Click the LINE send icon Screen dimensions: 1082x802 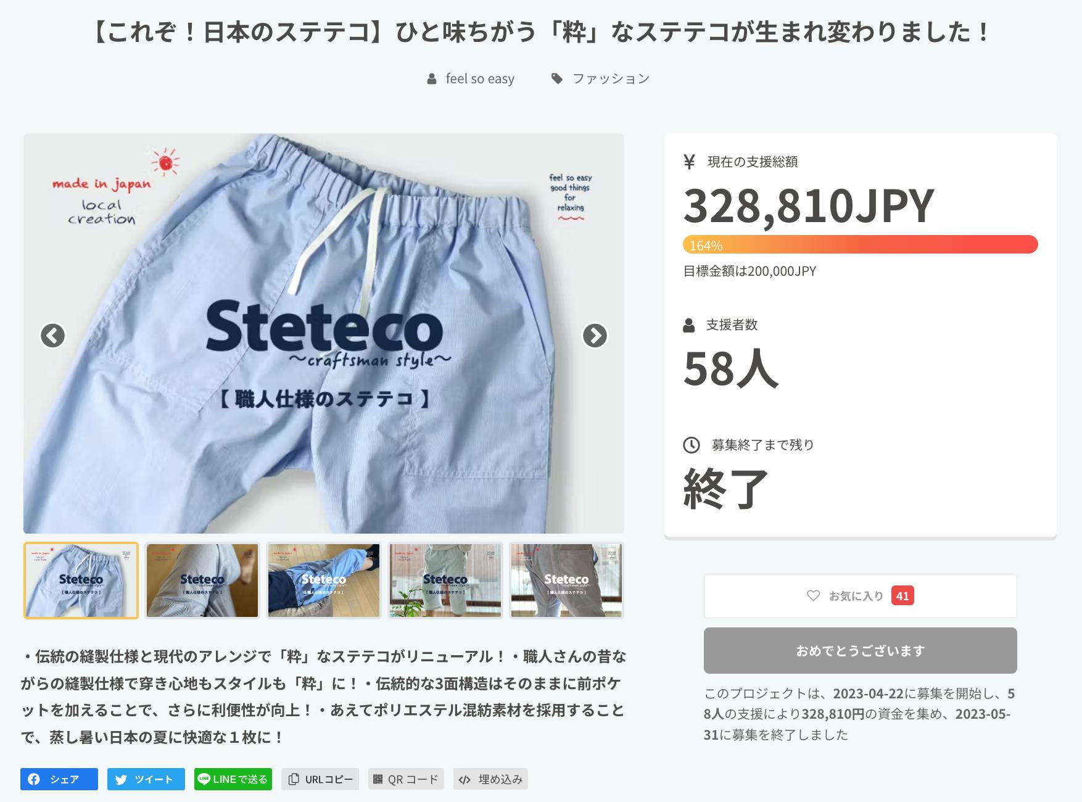204,779
